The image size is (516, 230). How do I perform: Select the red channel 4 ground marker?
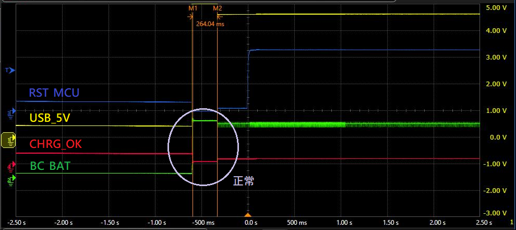click(x=11, y=167)
